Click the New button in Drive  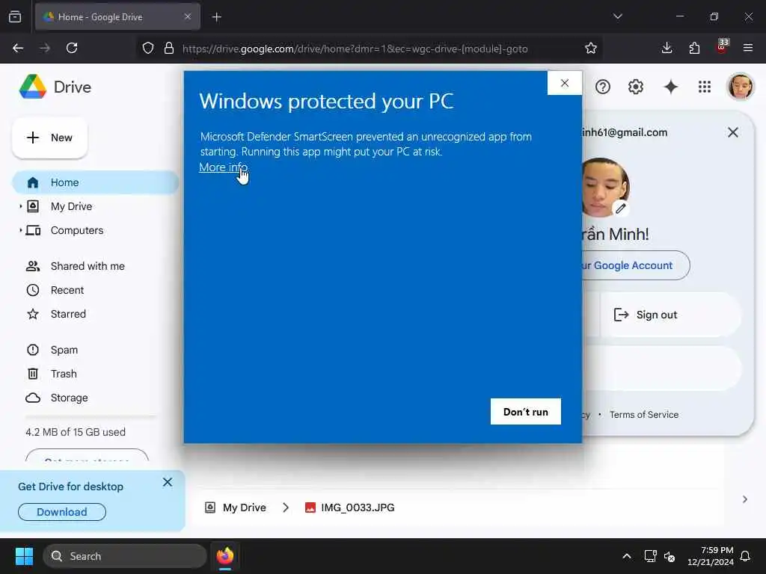pyautogui.click(x=50, y=138)
